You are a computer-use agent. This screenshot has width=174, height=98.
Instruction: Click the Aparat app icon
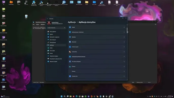[x=70, y=27]
